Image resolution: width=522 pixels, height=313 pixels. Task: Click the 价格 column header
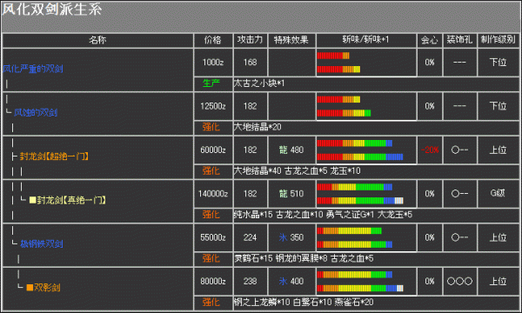tap(213, 40)
